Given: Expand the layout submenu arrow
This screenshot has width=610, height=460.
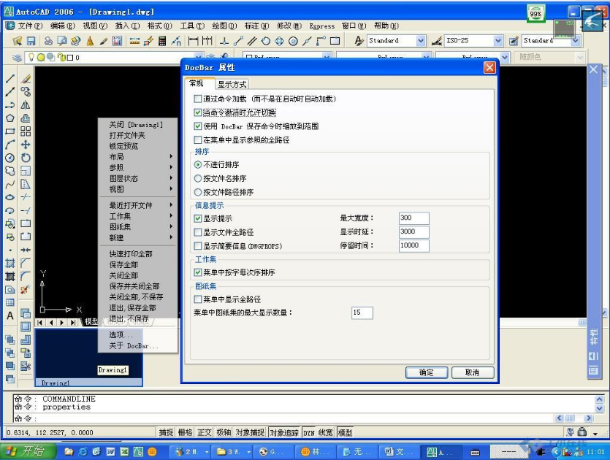Looking at the screenshot, I should (171, 156).
